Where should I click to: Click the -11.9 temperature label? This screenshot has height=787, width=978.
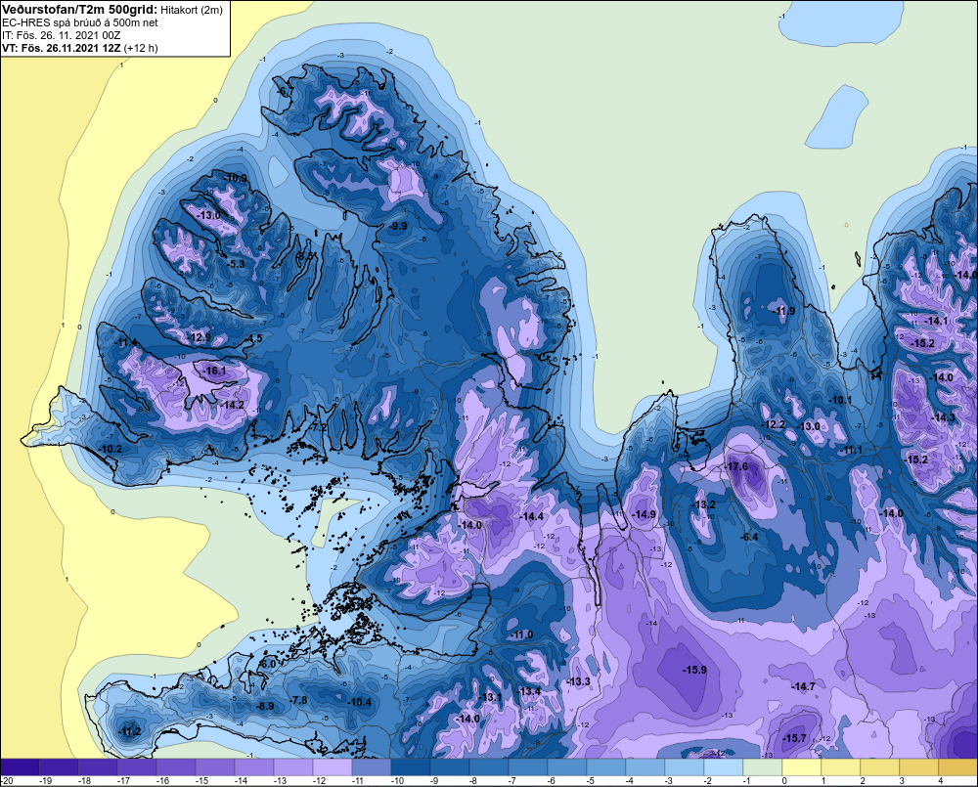click(x=784, y=311)
